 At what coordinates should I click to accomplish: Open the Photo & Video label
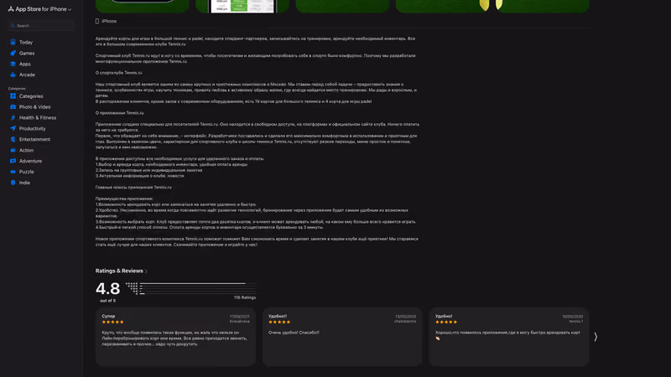(34, 107)
